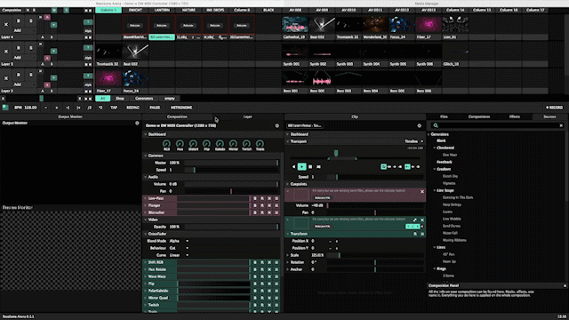Expand the clip Dashboard section

click(288, 134)
